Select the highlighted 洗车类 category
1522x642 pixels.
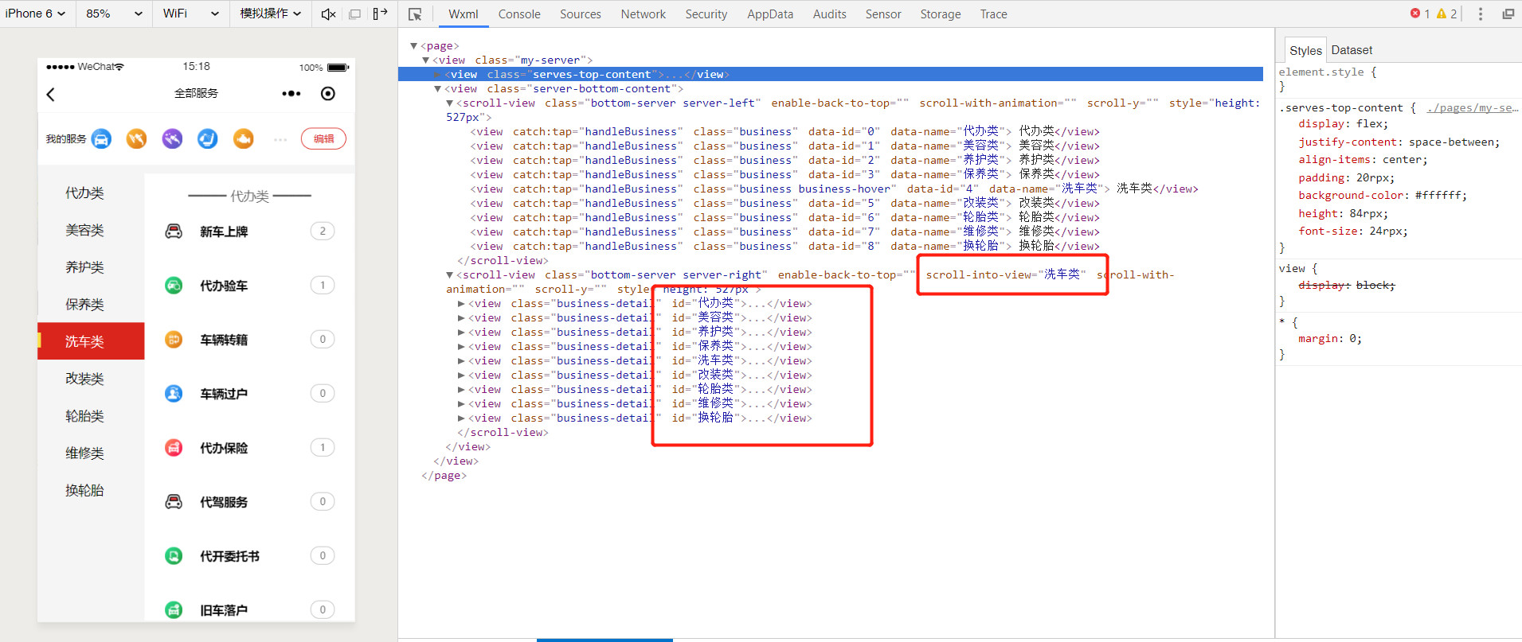tap(91, 341)
